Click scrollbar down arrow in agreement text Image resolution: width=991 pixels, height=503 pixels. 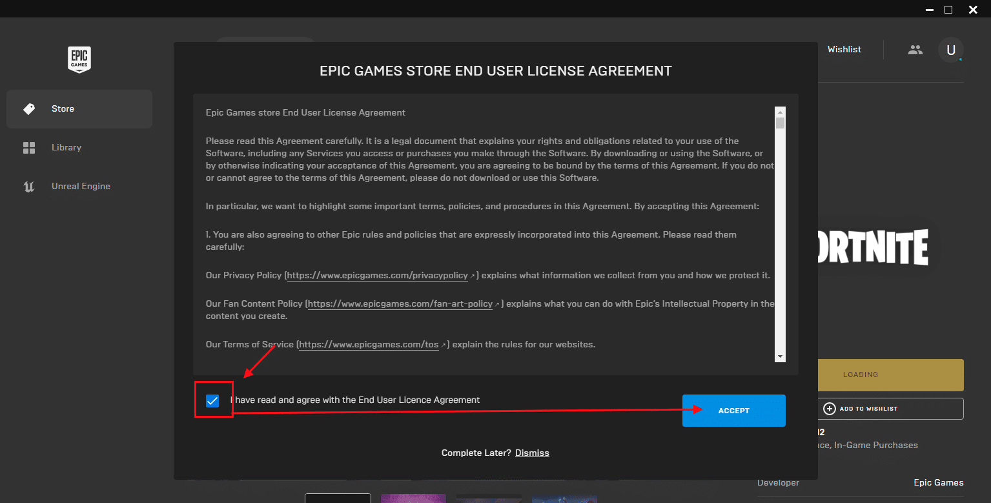coord(780,356)
